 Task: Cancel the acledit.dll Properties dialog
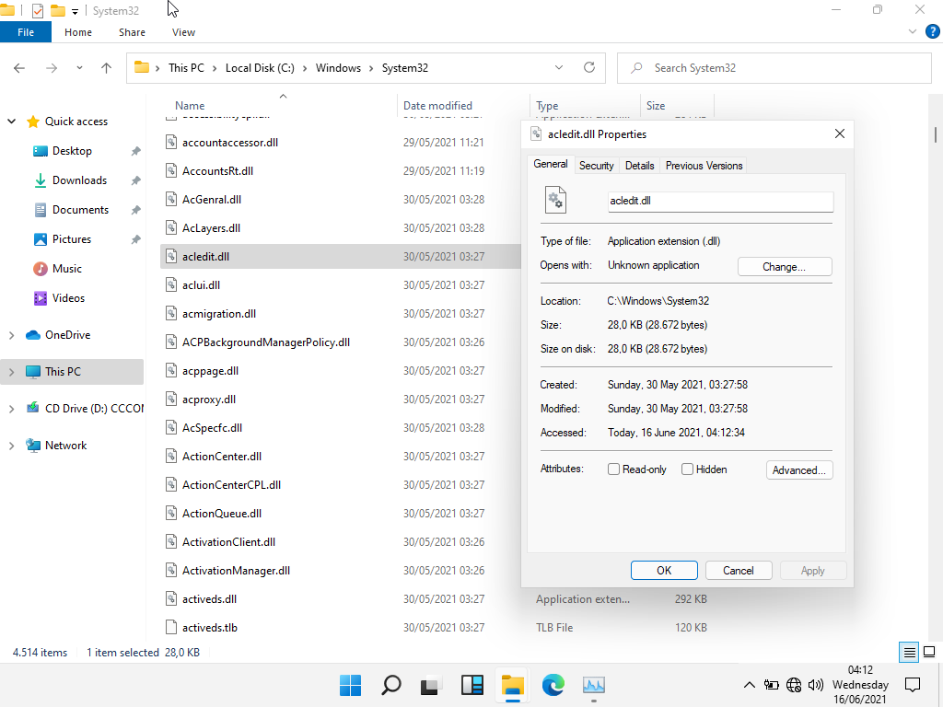click(x=739, y=571)
